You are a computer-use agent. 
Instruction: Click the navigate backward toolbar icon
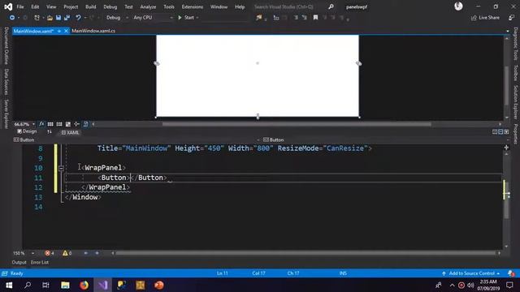click(x=12, y=18)
